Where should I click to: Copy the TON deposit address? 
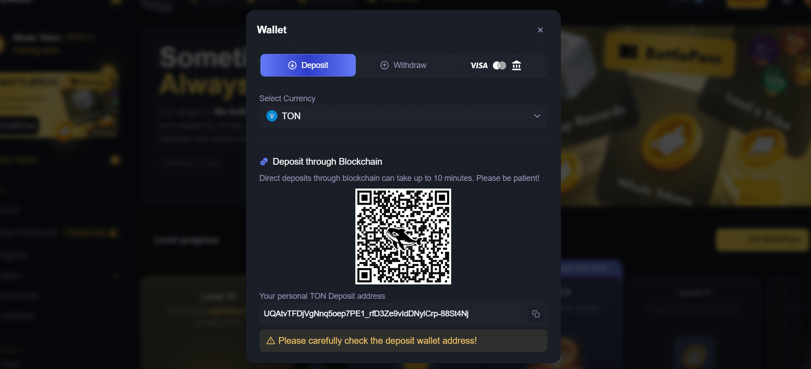coord(536,314)
